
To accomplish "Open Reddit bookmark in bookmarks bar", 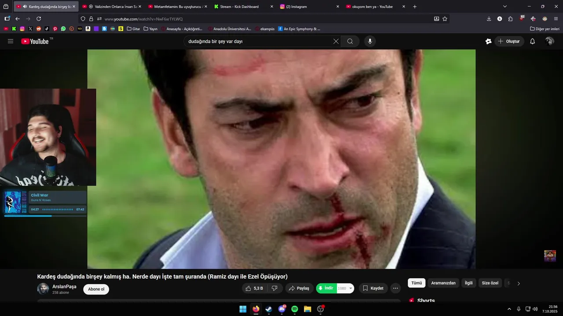I will pyautogui.click(x=39, y=29).
